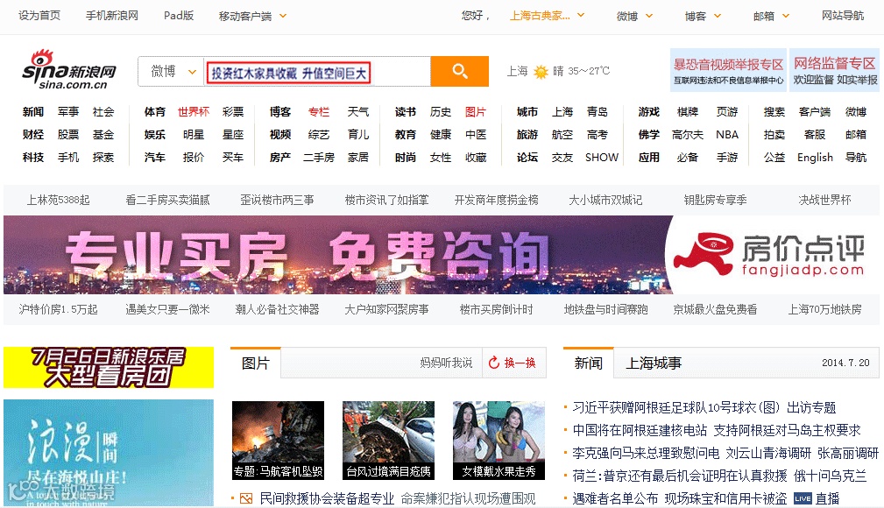Open thumbnail 女模戴水果走秀
This screenshot has height=508, width=884.
pyautogui.click(x=499, y=441)
